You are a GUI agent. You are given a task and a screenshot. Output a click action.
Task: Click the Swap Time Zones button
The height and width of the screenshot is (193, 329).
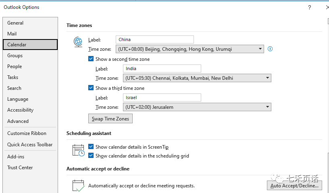pos(110,119)
